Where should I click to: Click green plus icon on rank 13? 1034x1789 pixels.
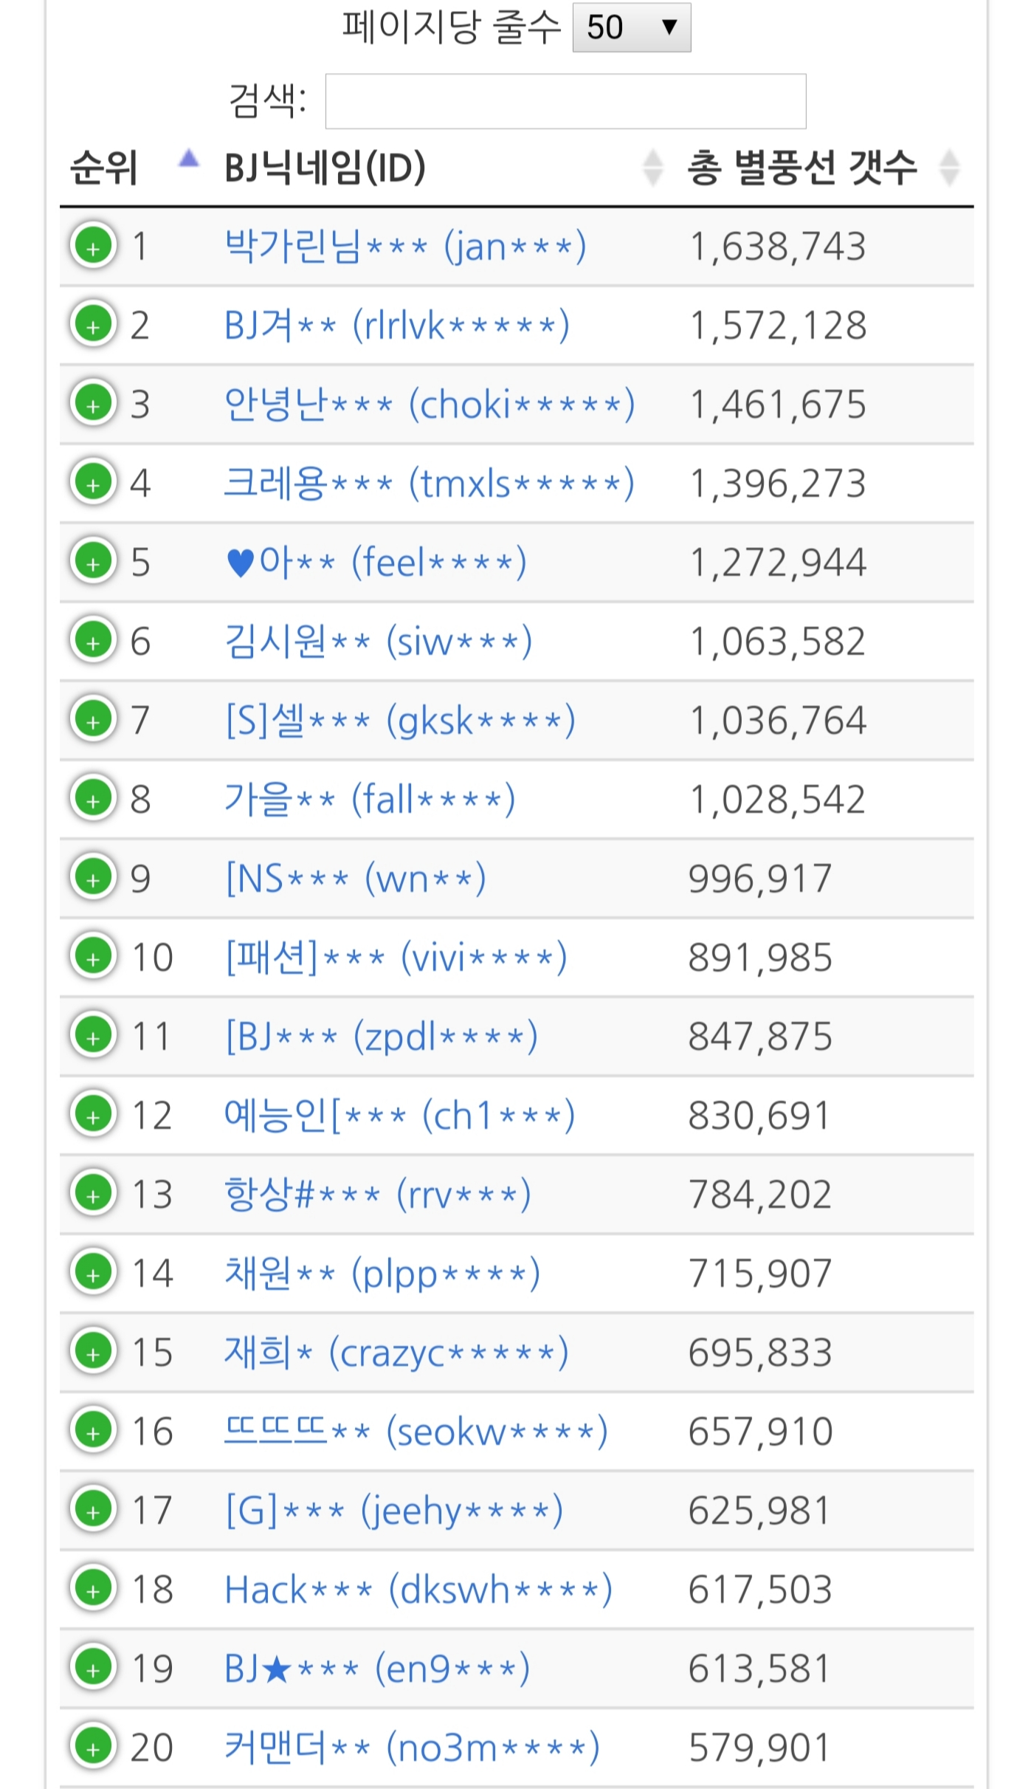pyautogui.click(x=94, y=1193)
